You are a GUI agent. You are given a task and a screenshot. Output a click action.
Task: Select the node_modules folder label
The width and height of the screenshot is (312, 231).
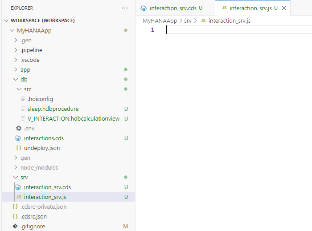(39, 168)
